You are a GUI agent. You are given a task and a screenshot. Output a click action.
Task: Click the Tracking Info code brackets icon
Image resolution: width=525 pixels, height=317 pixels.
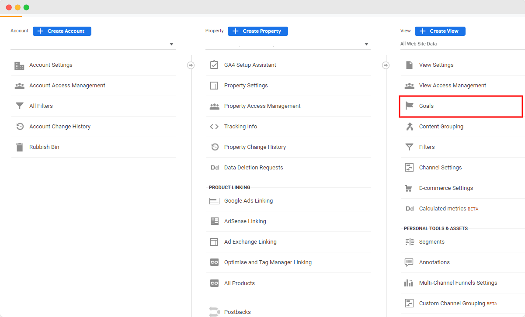click(x=214, y=126)
